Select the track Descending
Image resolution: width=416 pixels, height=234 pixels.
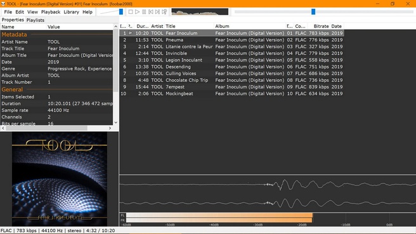pyautogui.click(x=178, y=67)
